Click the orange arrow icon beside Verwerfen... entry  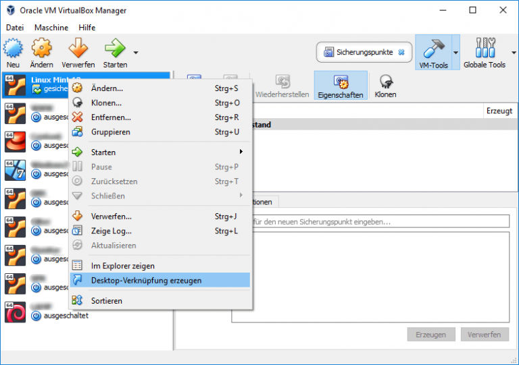tap(77, 216)
